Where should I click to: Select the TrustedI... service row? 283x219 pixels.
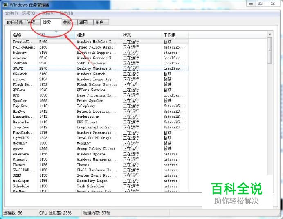[x=99, y=42]
